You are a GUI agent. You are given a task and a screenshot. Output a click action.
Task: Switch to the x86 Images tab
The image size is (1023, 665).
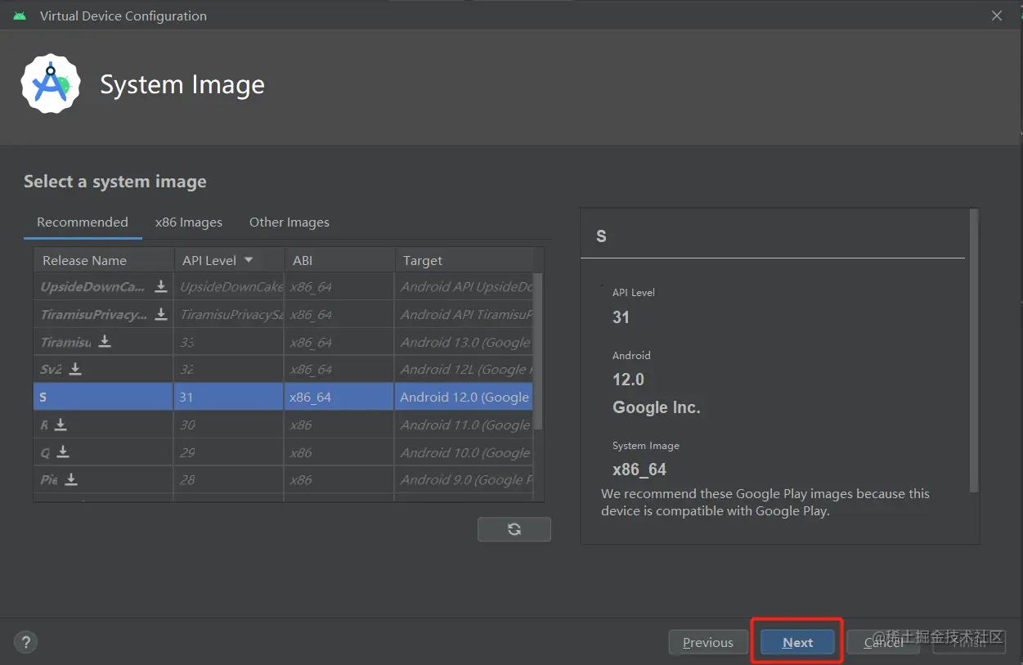(189, 222)
